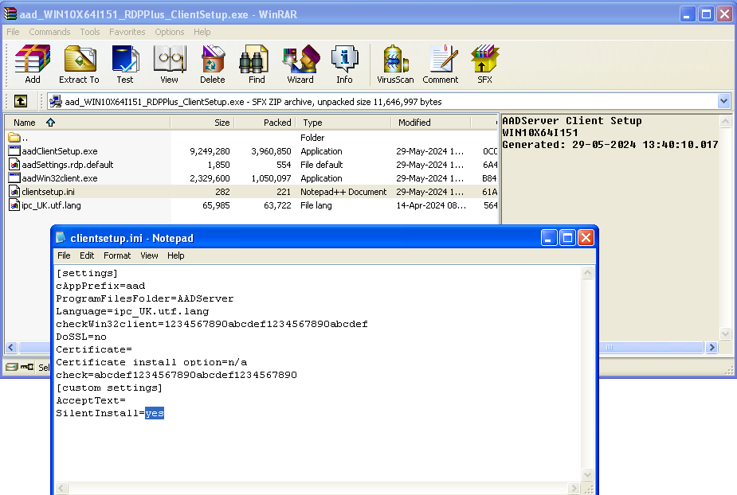
Task: Open the View file tool
Action: pyautogui.click(x=169, y=64)
